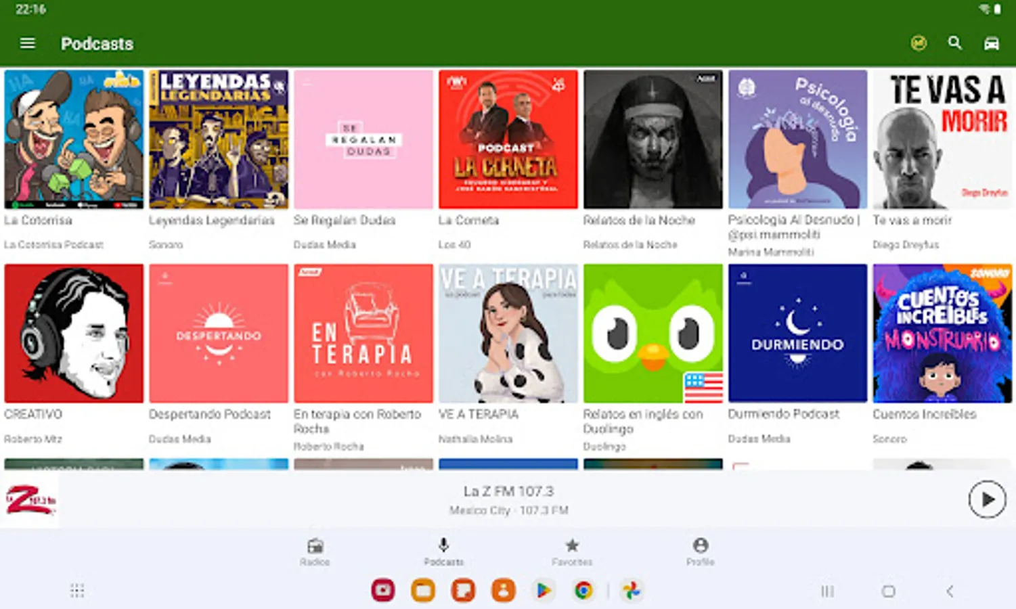
Task: Click the "Cuentos Increíbles" title text
Action: [x=925, y=414]
